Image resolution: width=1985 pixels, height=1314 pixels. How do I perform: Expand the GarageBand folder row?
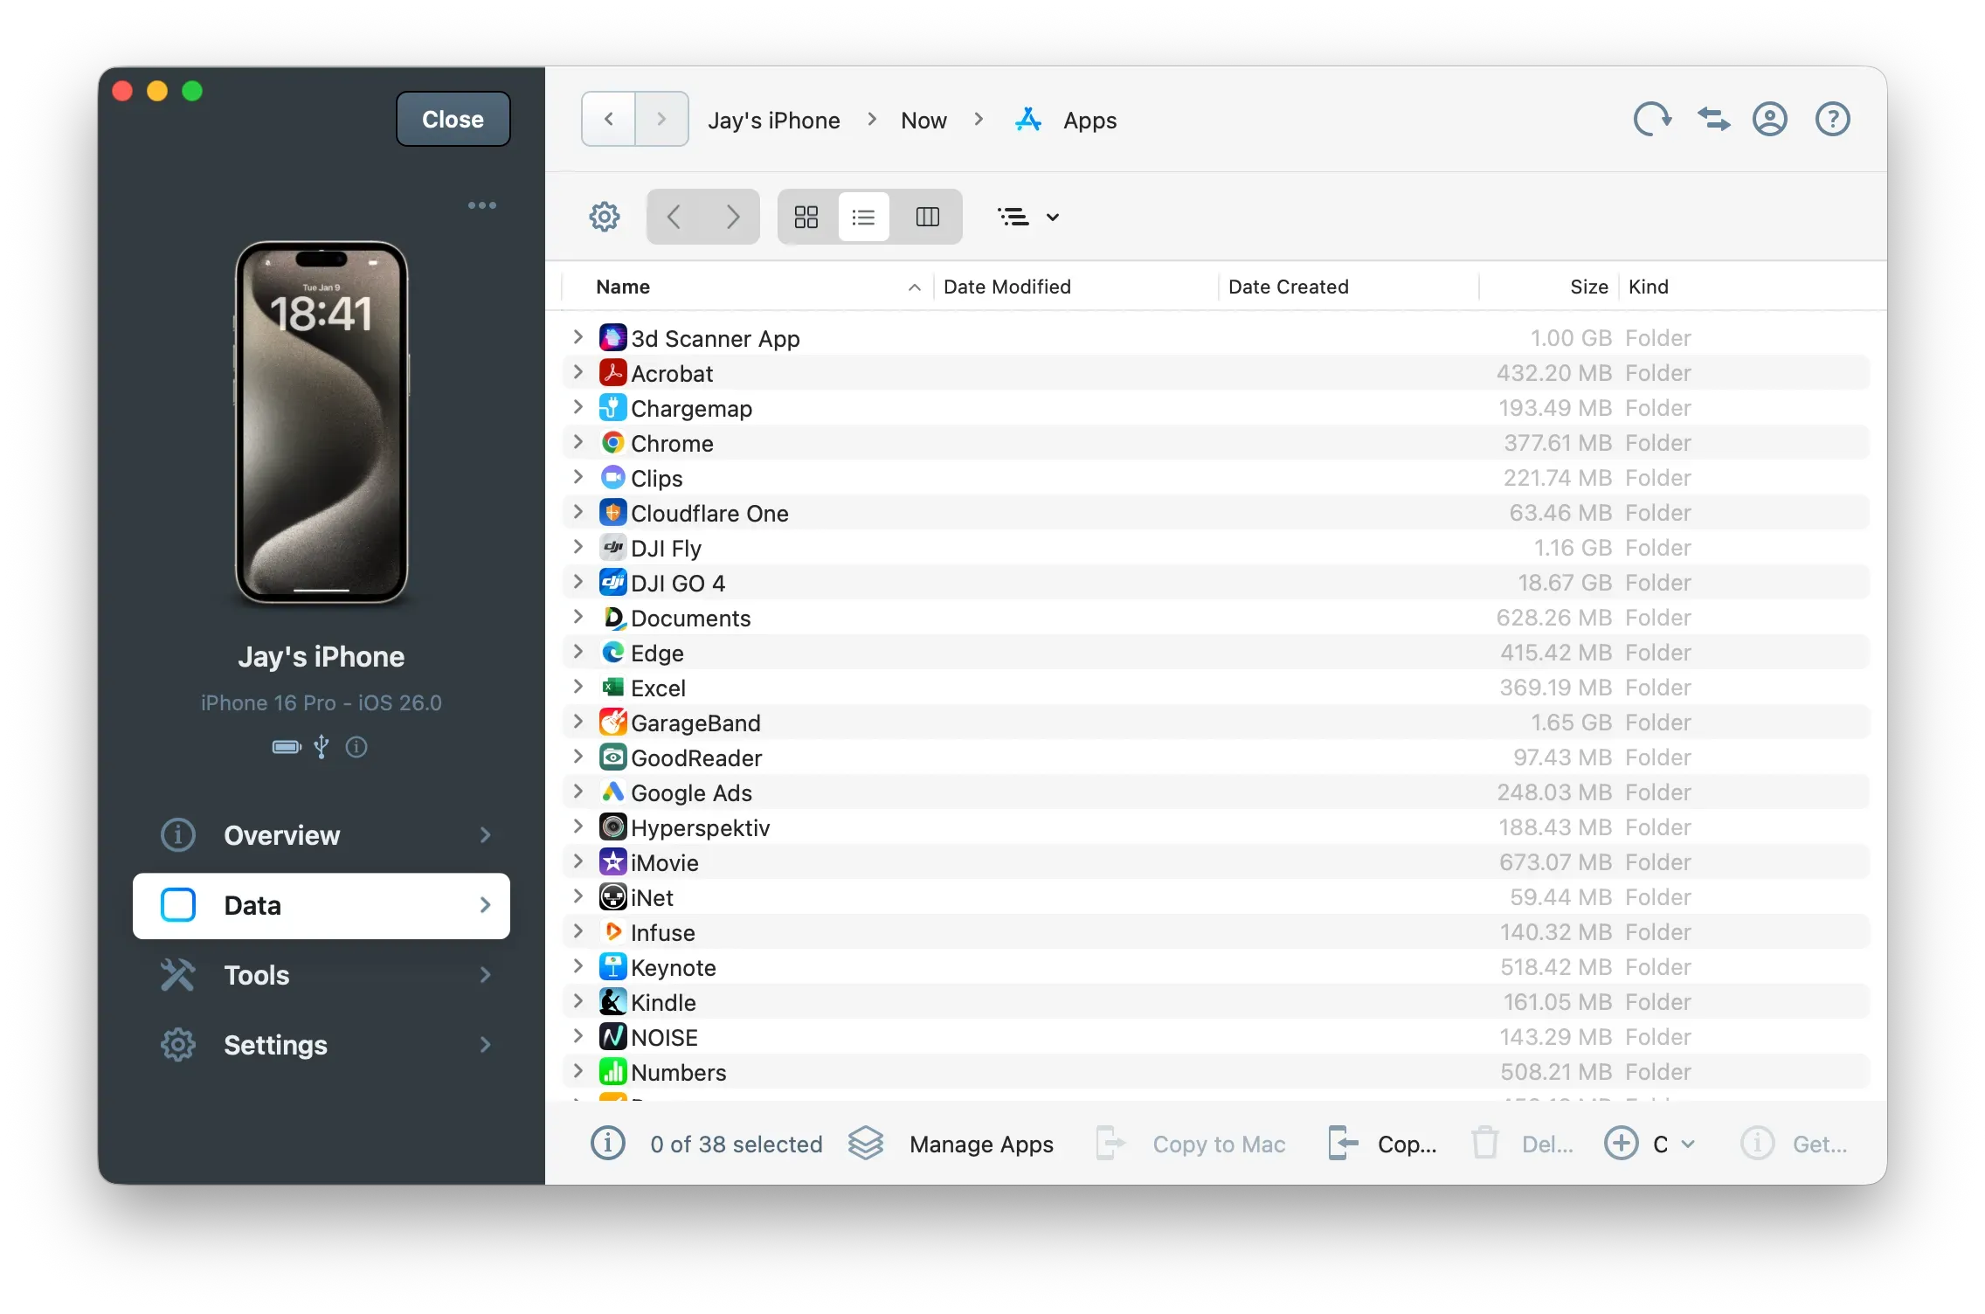click(579, 723)
